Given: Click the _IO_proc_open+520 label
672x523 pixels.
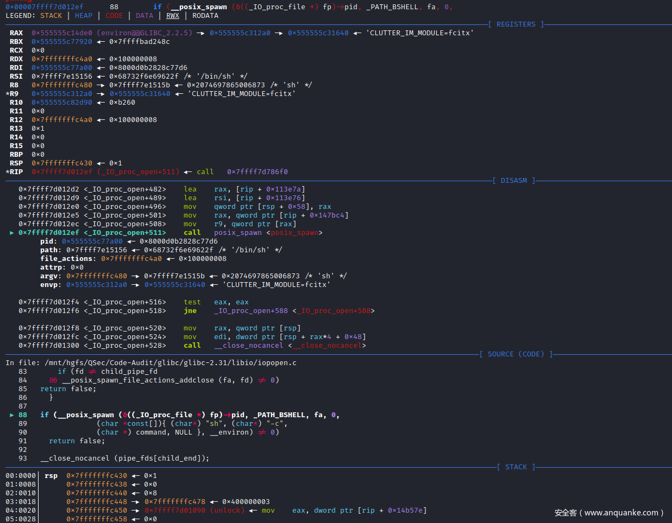Looking at the screenshot, I should 125,328.
